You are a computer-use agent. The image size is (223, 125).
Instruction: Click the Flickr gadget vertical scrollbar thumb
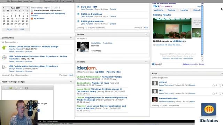click(x=202, y=30)
